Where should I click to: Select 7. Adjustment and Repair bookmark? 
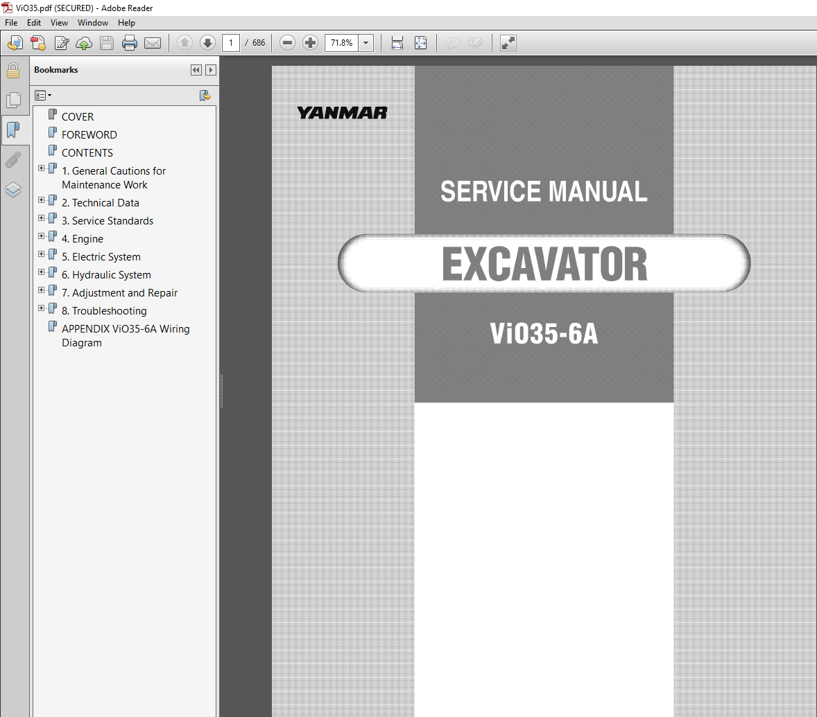[x=119, y=293]
